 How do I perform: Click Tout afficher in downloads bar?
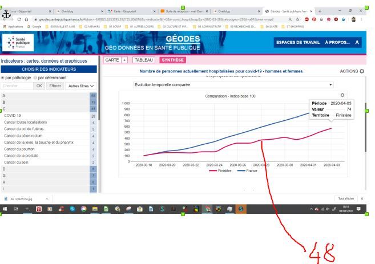point(346,198)
